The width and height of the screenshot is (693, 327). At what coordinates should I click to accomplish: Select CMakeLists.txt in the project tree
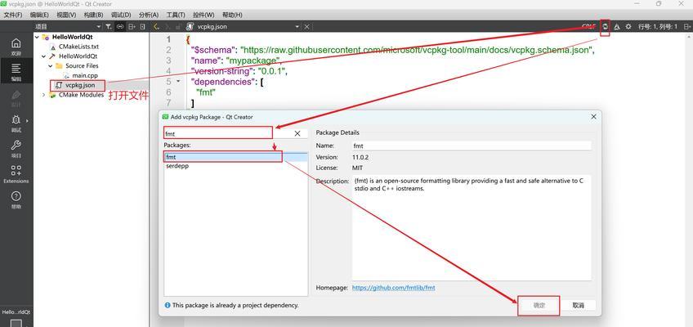coord(78,47)
